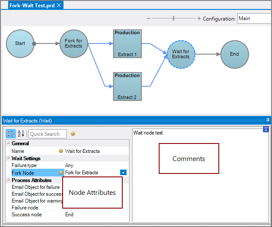
Task: Click the canvas zoom slider handle
Action: [173, 18]
